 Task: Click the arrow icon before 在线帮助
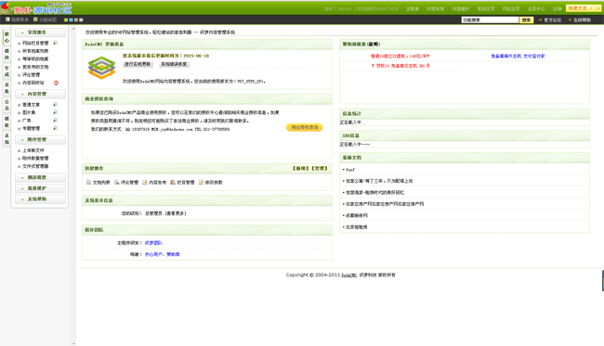[570, 19]
